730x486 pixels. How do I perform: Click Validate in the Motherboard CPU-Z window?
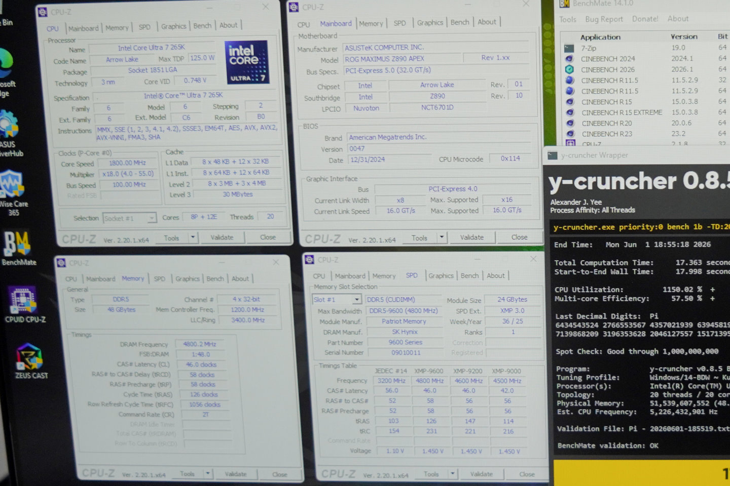(x=472, y=237)
